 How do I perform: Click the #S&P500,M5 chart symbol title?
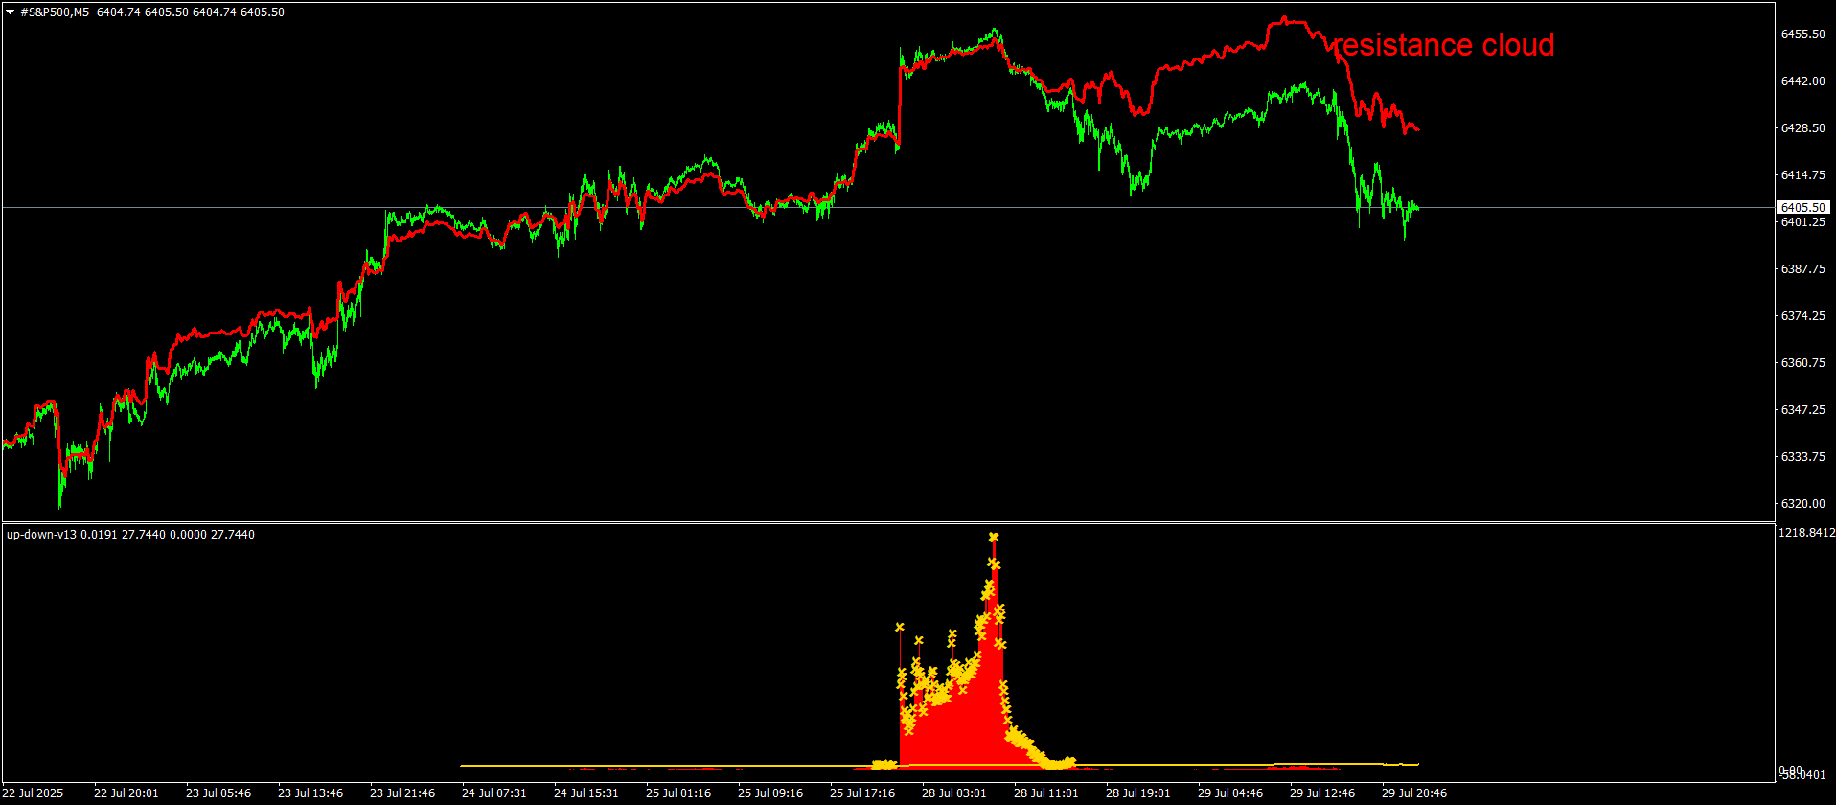(x=56, y=12)
